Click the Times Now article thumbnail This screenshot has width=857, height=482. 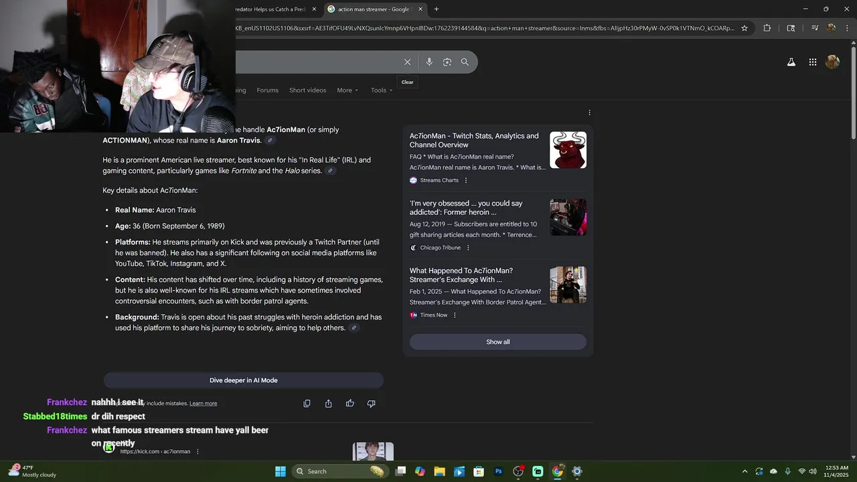(x=568, y=285)
